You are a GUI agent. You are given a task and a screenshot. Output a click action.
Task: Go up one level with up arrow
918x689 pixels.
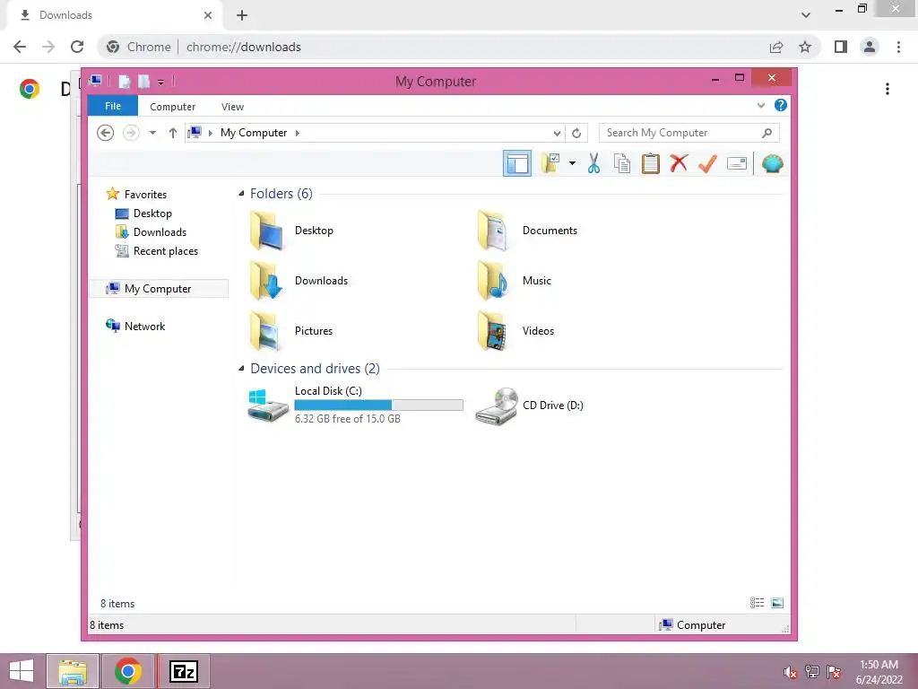(173, 133)
